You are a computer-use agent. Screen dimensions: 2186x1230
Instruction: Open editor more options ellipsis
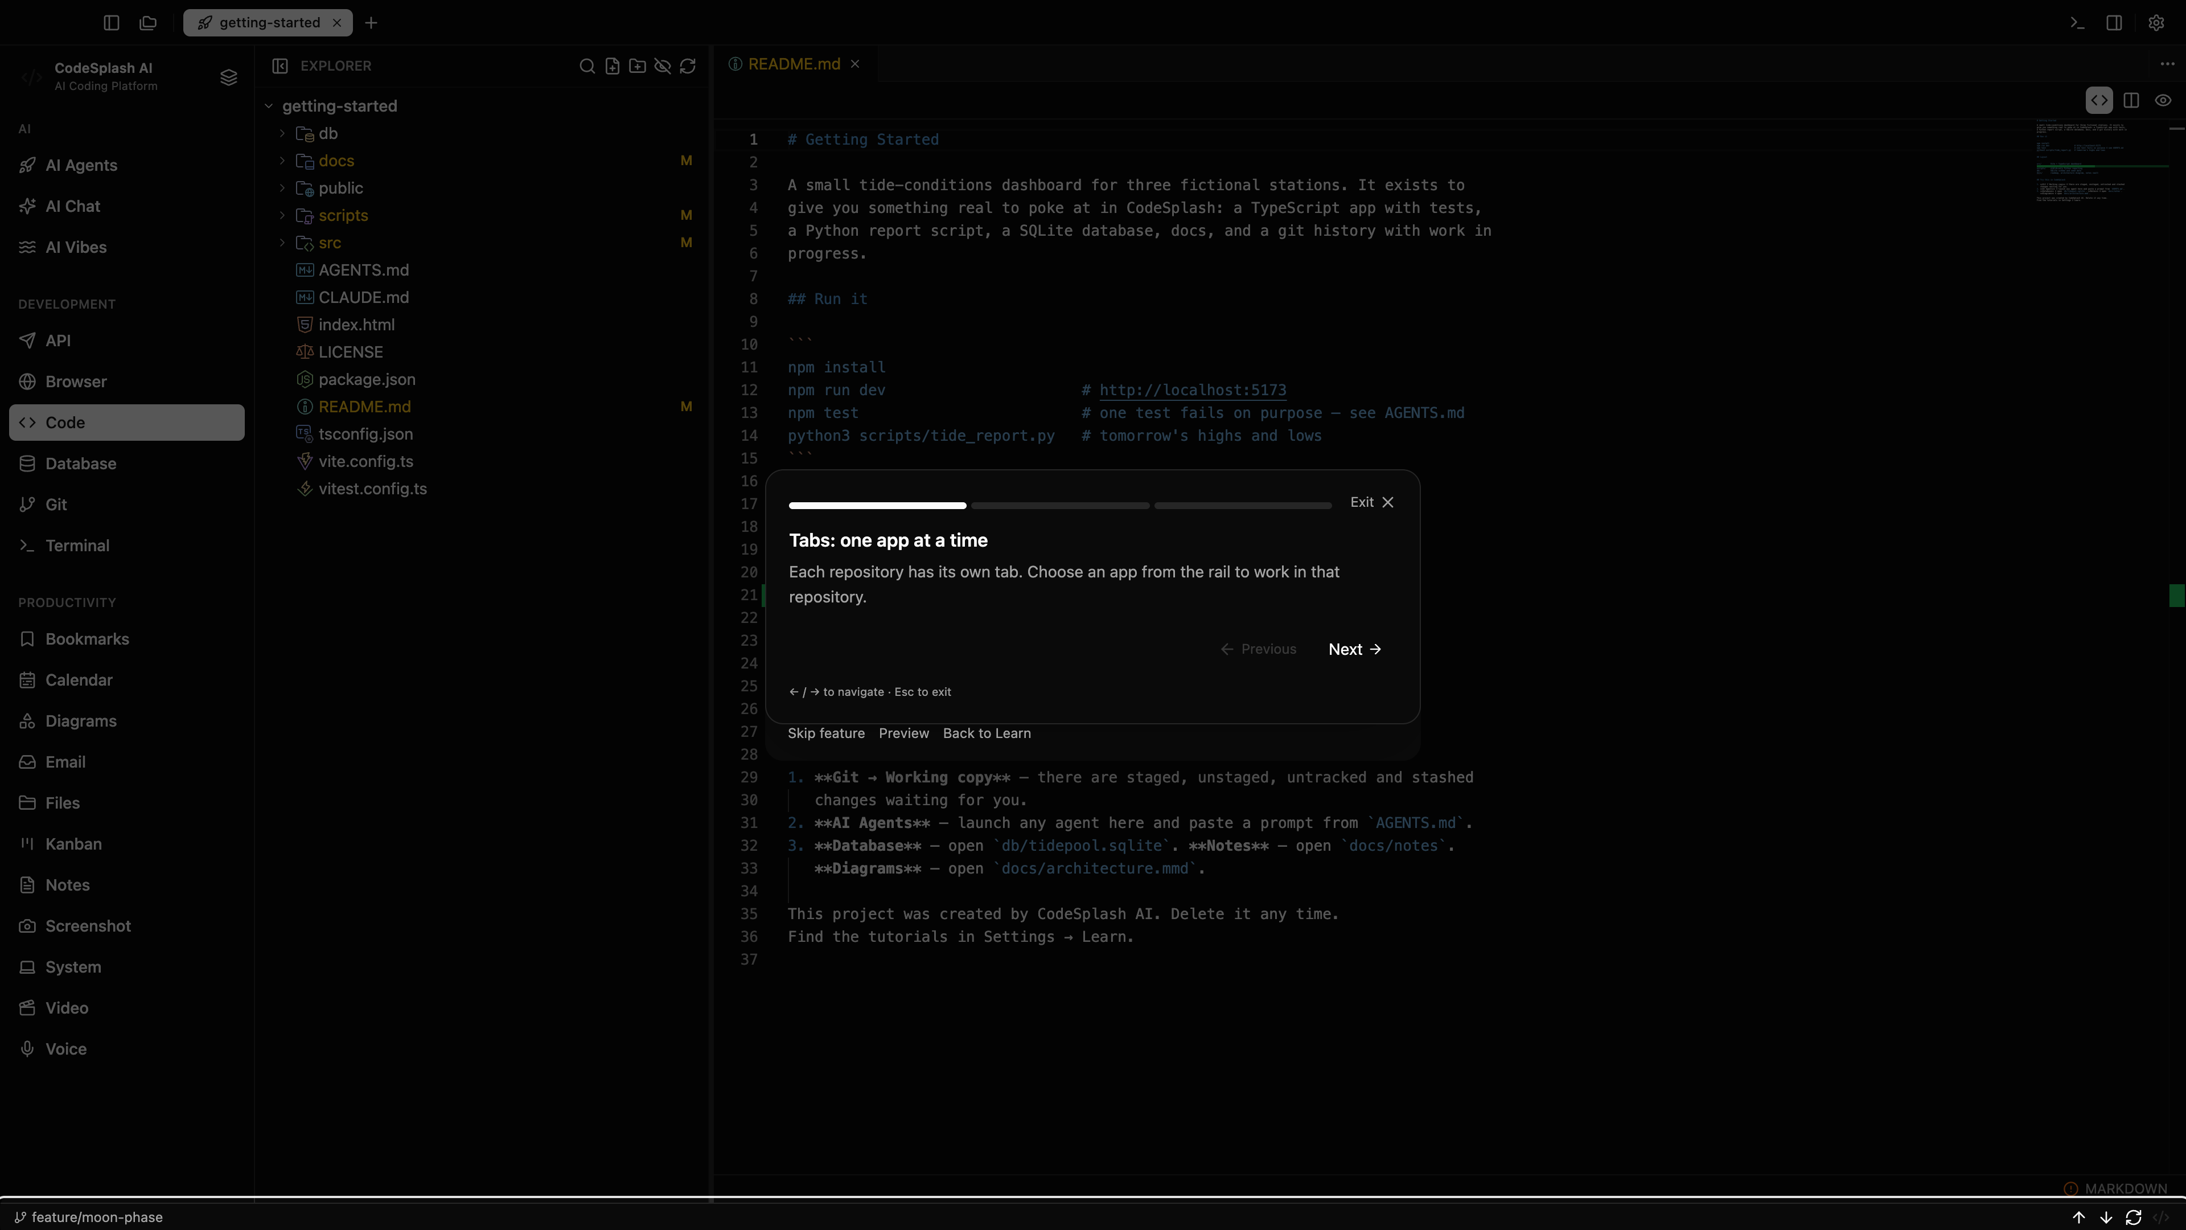(x=2167, y=64)
